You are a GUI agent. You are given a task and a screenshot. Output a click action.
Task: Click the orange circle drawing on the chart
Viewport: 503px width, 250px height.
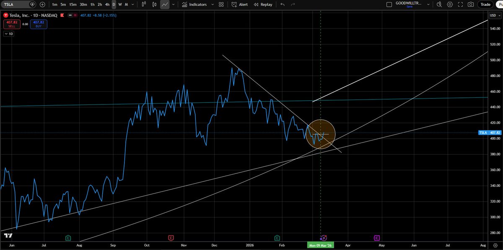coord(321,134)
